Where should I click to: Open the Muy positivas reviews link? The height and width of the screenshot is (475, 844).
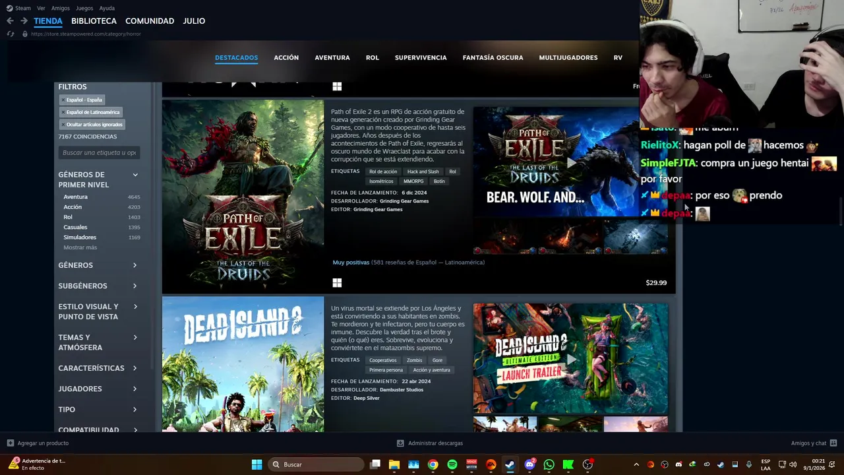pos(351,263)
